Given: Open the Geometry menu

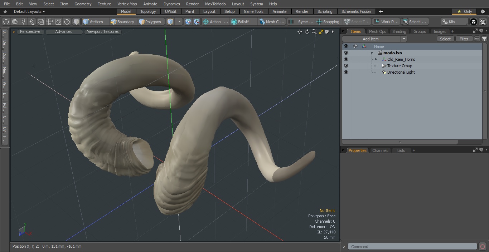Looking at the screenshot, I should click(x=83, y=4).
